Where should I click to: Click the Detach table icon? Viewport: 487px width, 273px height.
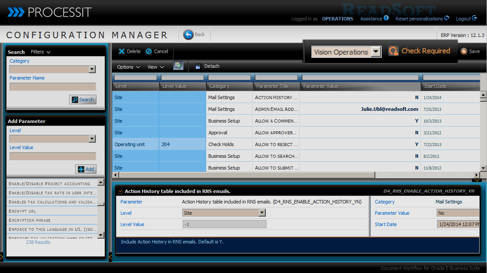click(198, 67)
